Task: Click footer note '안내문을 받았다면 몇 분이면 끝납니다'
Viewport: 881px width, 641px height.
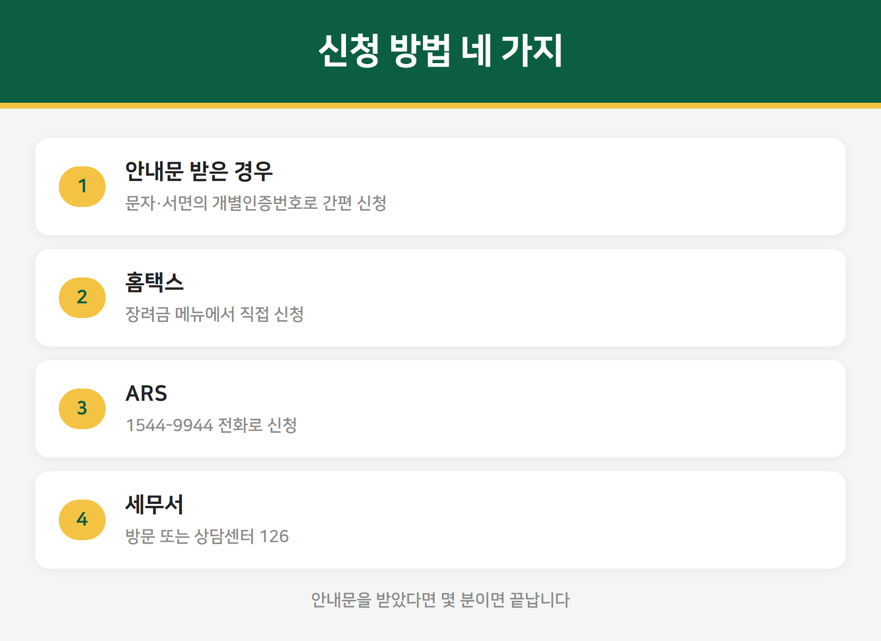Action: (x=440, y=600)
